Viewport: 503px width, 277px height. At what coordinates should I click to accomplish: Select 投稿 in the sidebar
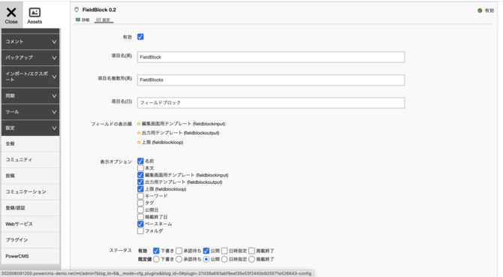click(x=31, y=176)
